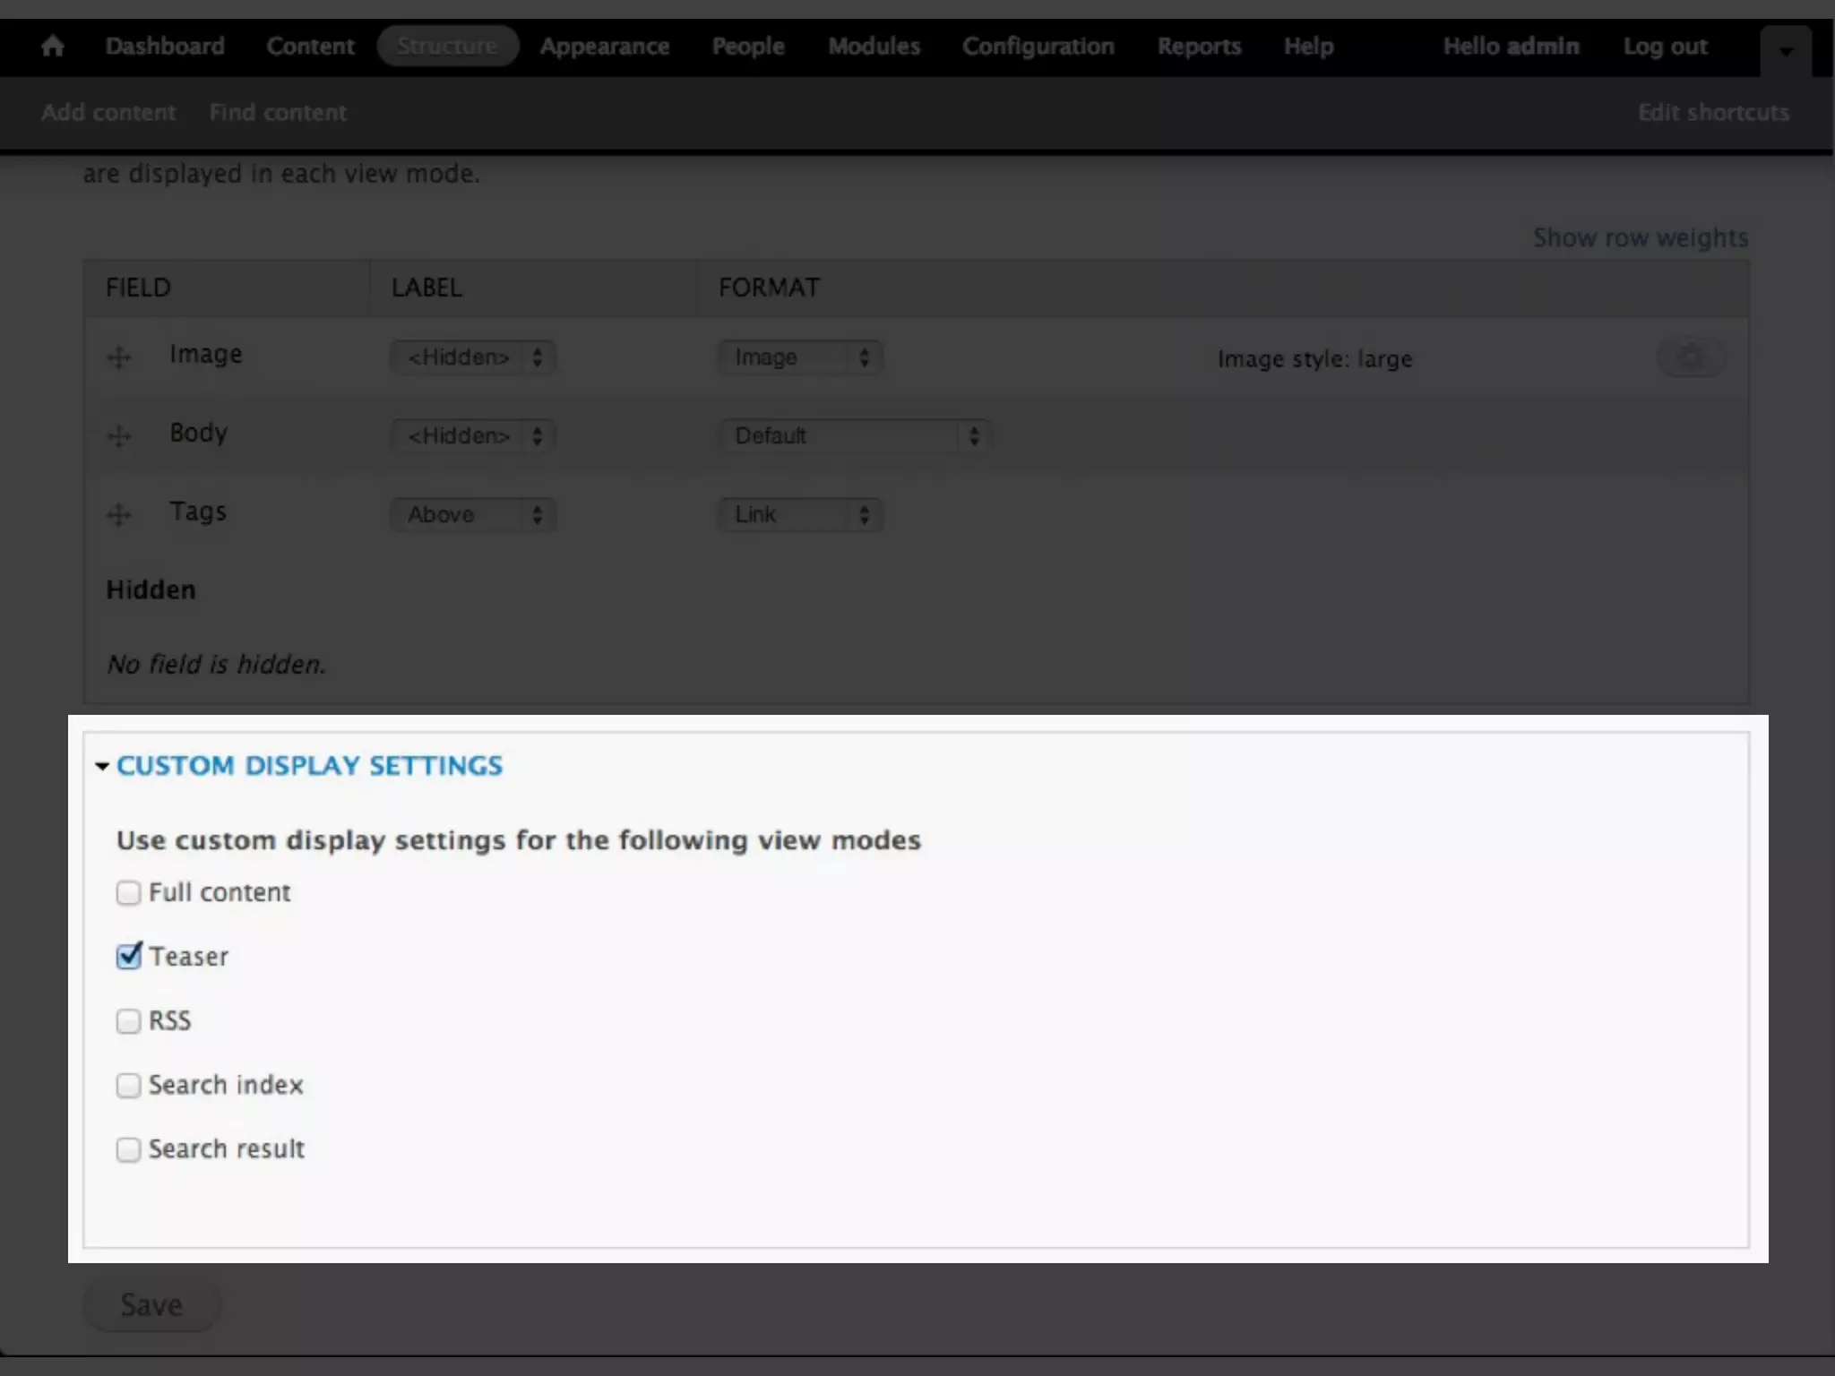This screenshot has height=1376, width=1835.
Task: Open the Tags label Above dropdown
Action: (x=473, y=515)
